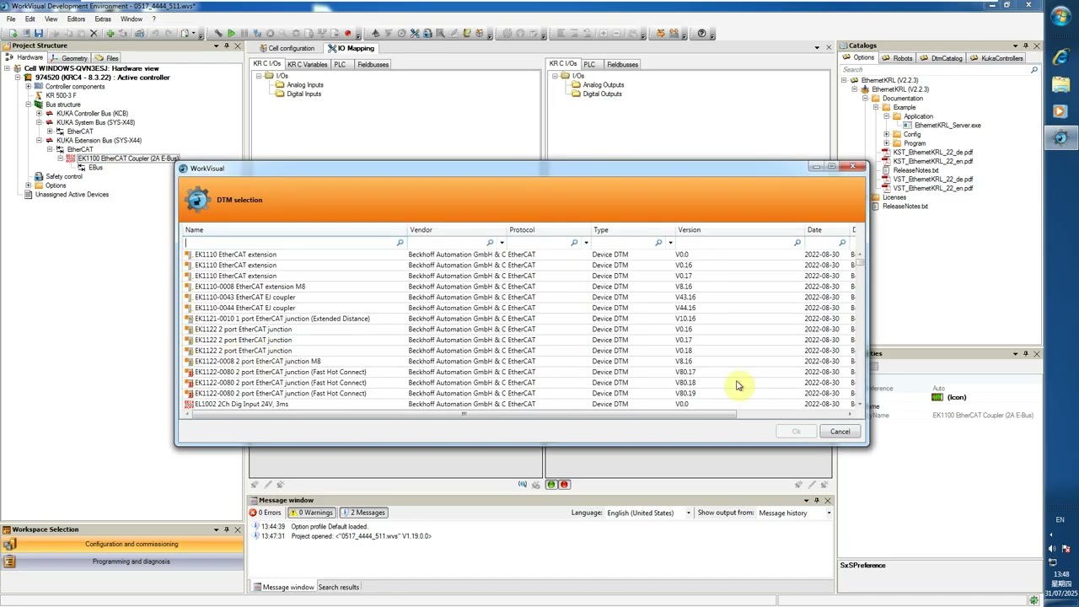Image resolution: width=1079 pixels, height=607 pixels.
Task: Click the red record icon in the toolbar
Action: click(347, 34)
